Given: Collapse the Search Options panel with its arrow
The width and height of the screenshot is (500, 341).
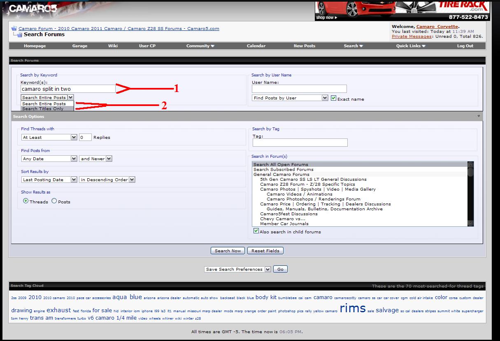Looking at the screenshot, I should 479,116.
